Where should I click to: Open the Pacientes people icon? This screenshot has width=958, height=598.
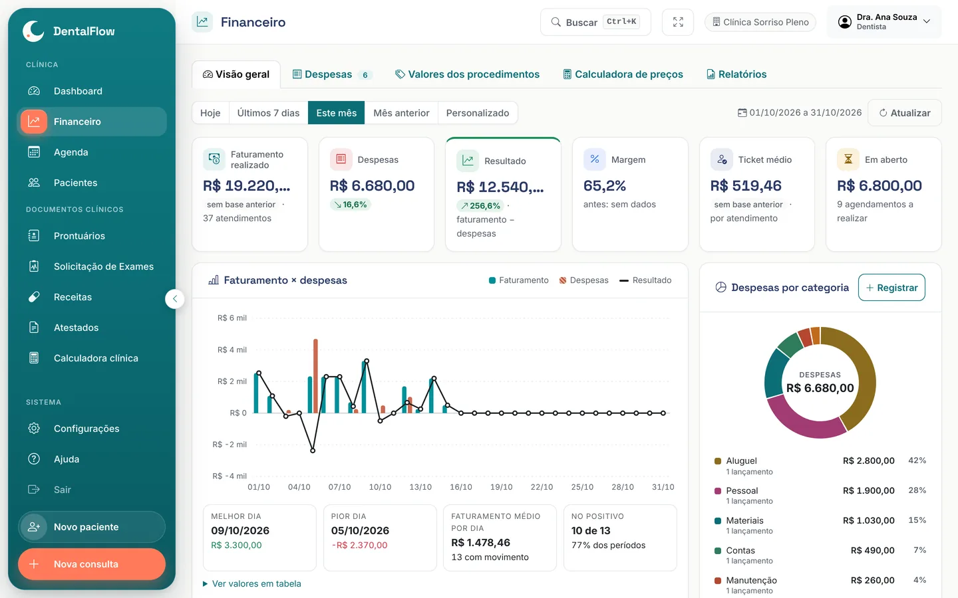click(x=34, y=183)
